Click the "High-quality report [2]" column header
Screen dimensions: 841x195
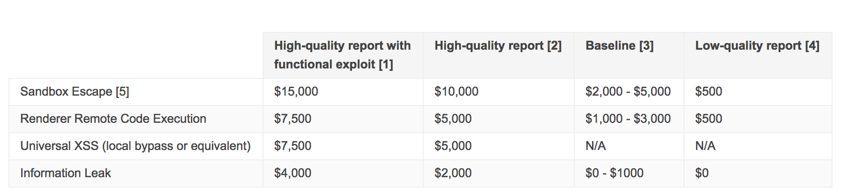pos(498,45)
